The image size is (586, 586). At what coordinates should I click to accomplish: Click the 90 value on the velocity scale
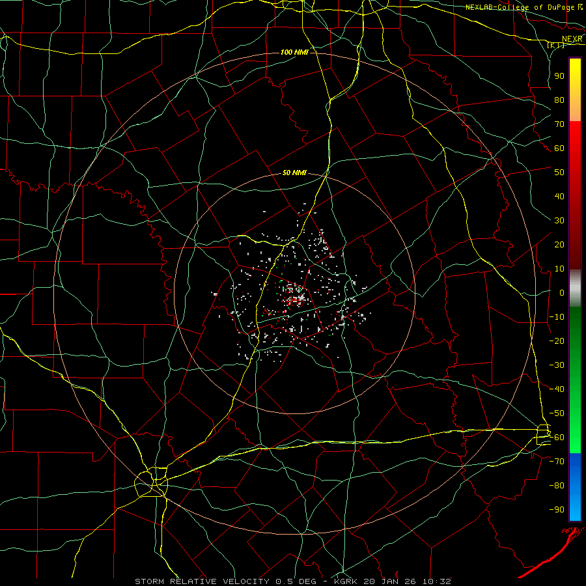[x=559, y=76]
